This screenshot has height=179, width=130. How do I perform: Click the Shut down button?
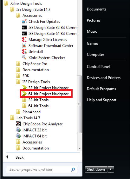pyautogui.click(x=96, y=169)
